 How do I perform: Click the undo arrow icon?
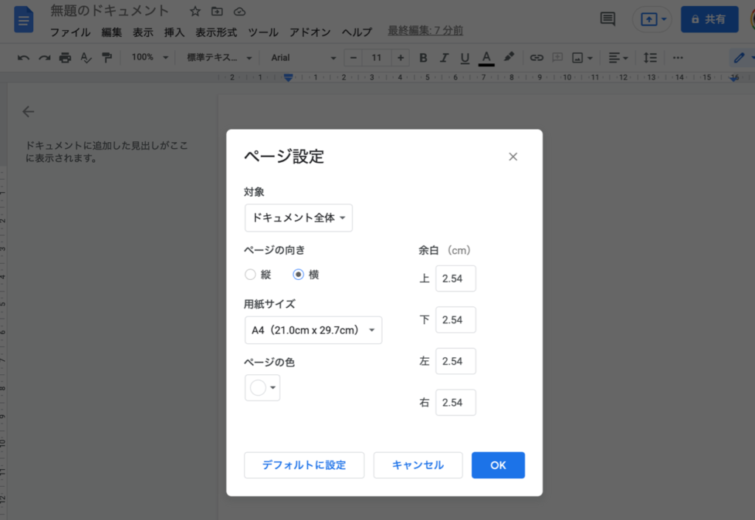click(24, 57)
